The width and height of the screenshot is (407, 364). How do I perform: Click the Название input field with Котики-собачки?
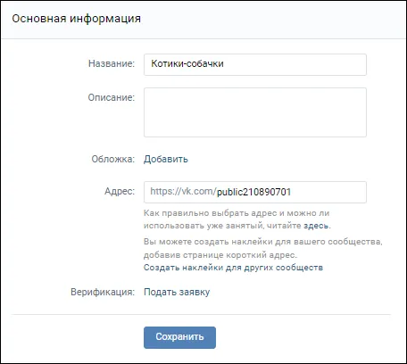255,64
